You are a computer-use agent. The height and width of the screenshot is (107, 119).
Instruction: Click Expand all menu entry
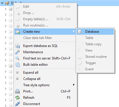tap(45, 73)
